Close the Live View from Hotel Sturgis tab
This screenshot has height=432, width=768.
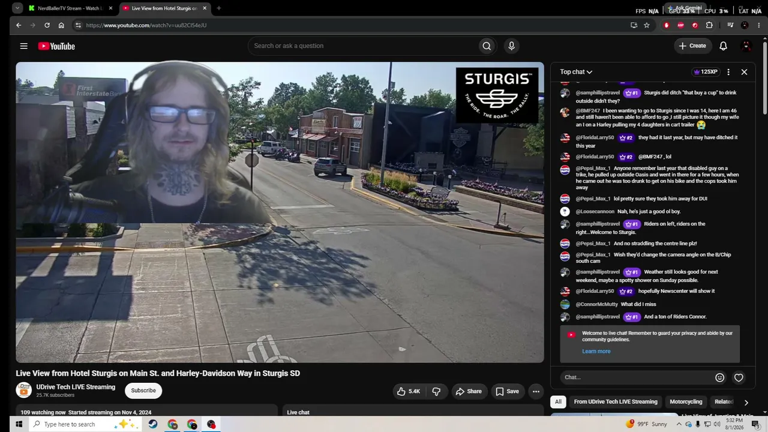pos(205,8)
